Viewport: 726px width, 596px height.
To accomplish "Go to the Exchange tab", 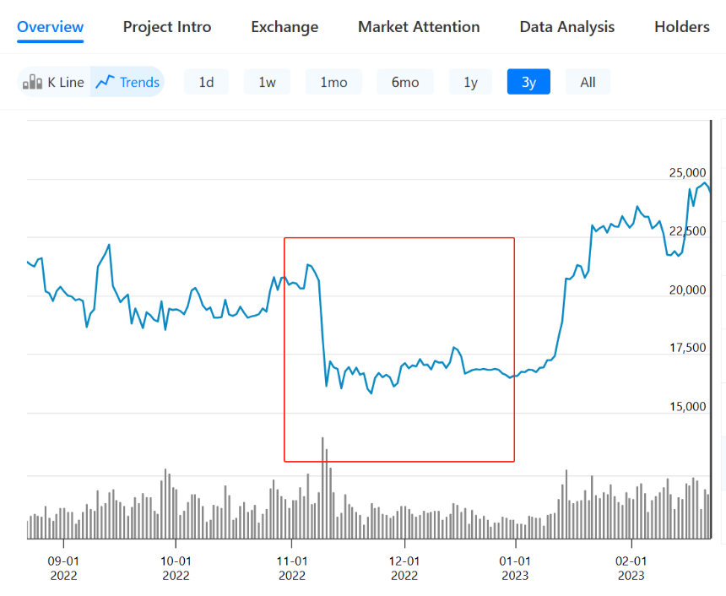I will pos(284,27).
